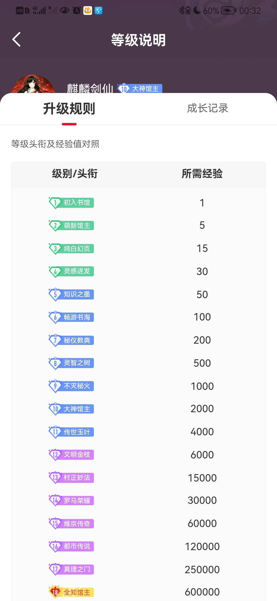Tap the level 10 大神馆主 badge beside username
277x601 pixels.
140,89
